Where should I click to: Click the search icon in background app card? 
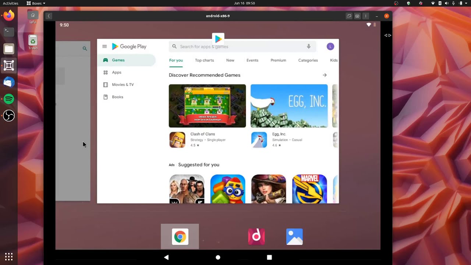85,49
